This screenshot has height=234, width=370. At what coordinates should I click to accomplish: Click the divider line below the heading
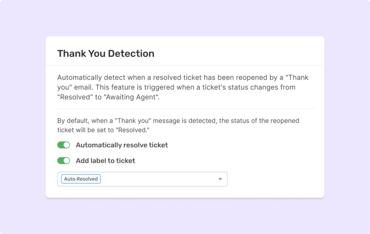click(185, 66)
